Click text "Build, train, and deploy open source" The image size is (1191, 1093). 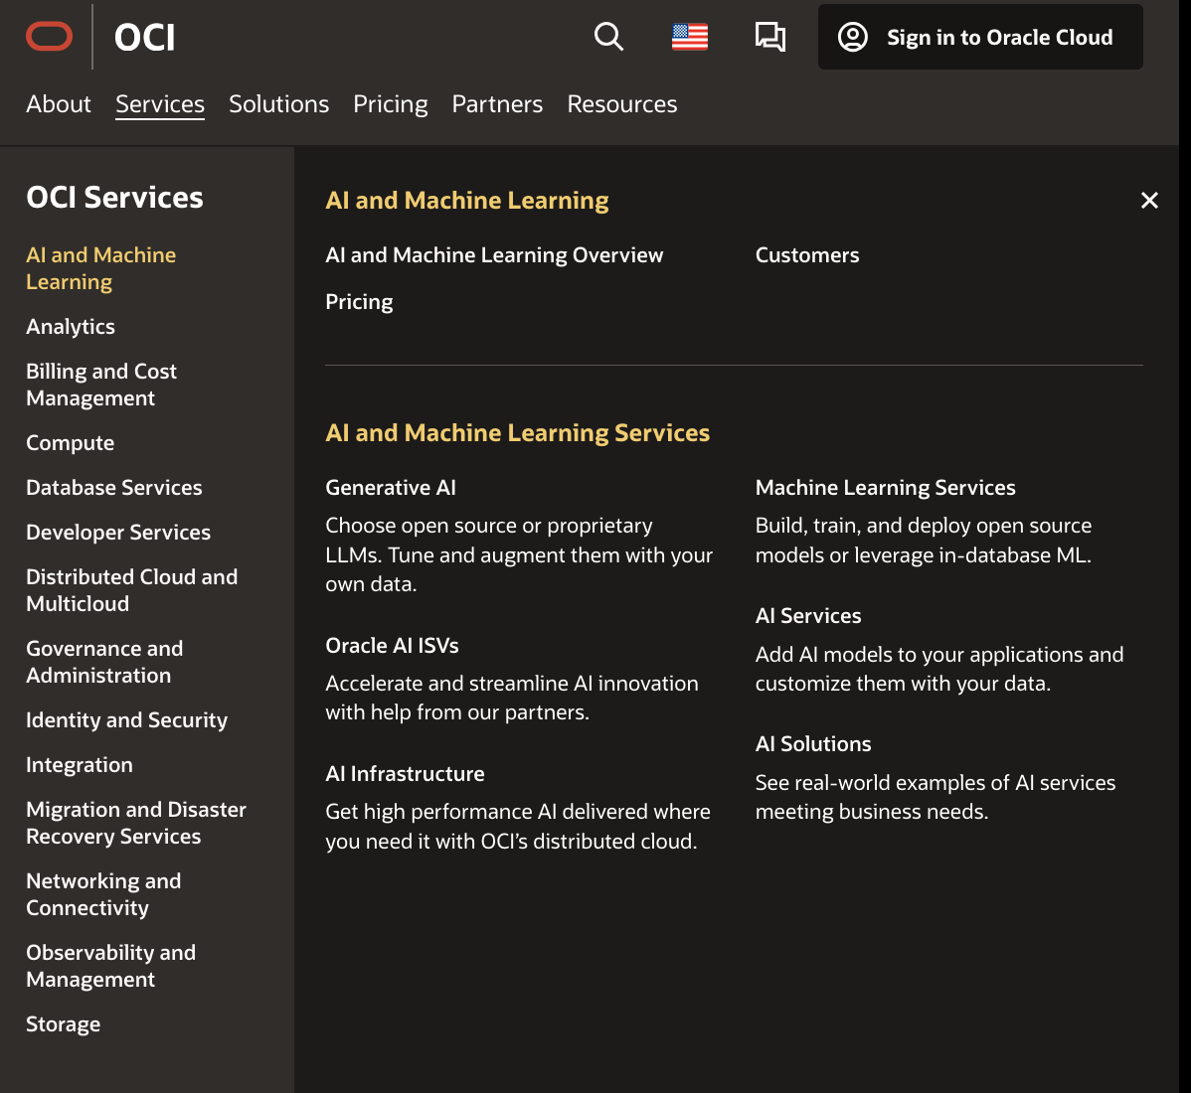(924, 526)
